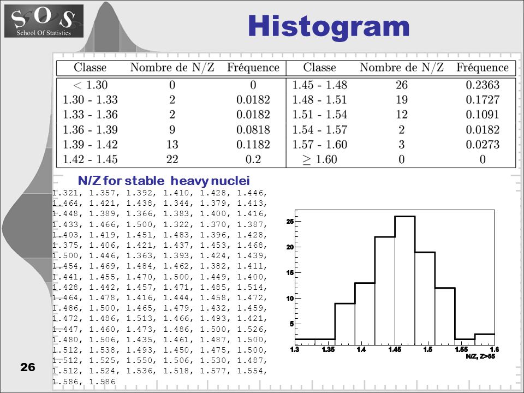Click frequency value 0.1182

[253, 144]
